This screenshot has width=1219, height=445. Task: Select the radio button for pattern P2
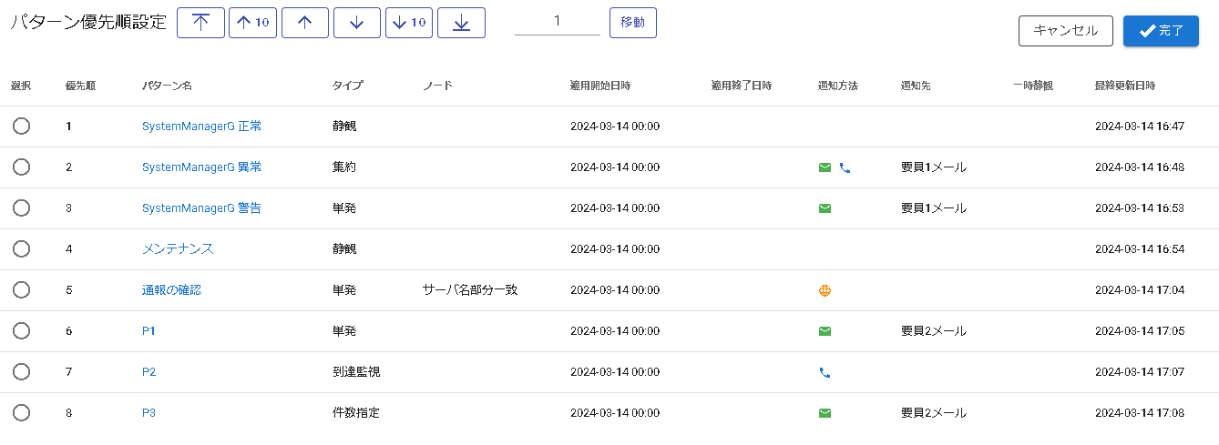22,372
